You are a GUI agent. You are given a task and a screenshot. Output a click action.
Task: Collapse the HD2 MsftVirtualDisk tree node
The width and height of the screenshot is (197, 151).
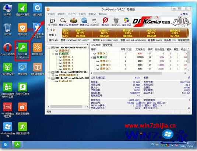pyautogui.click(x=49, y=78)
